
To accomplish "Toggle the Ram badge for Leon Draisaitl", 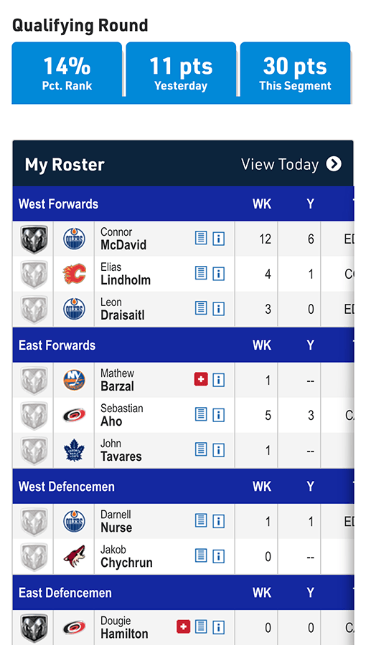I will (34, 310).
